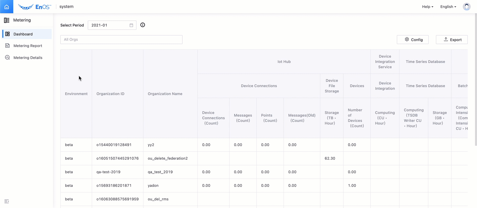Open the user avatar menu
This screenshot has height=208, width=477.
pos(467,7)
